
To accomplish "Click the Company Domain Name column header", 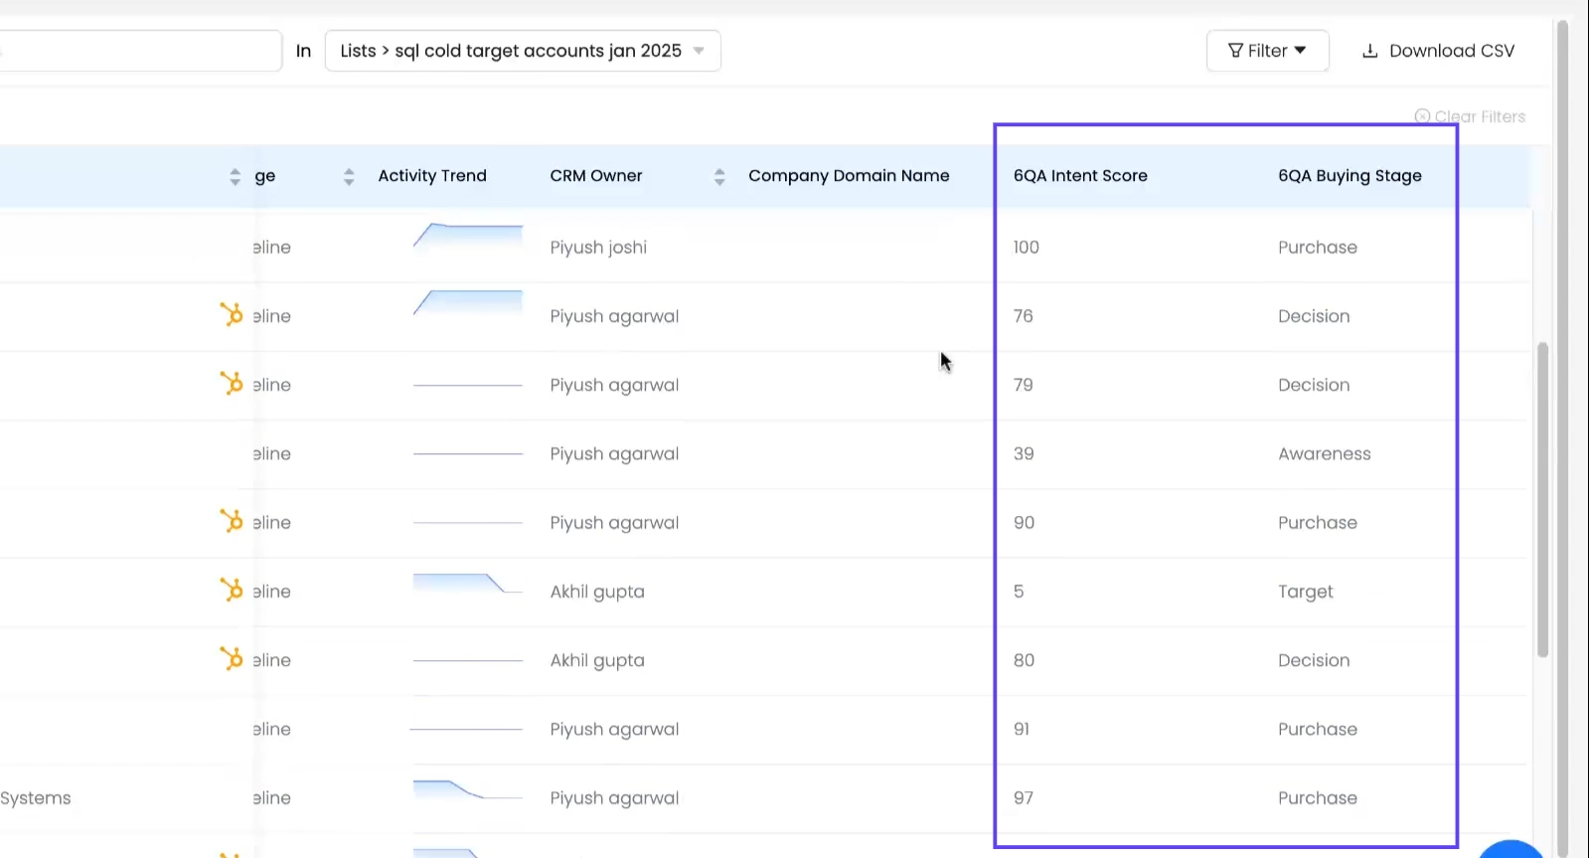I will pyautogui.click(x=849, y=176).
